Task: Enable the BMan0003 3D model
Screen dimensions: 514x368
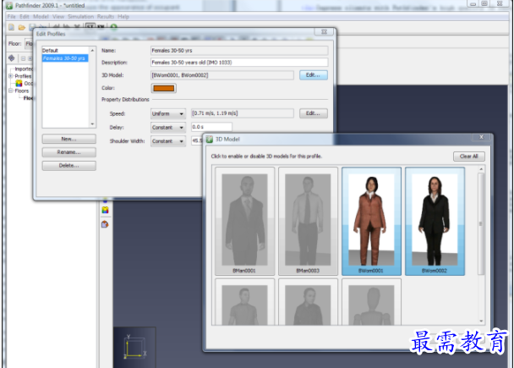Action: 308,221
